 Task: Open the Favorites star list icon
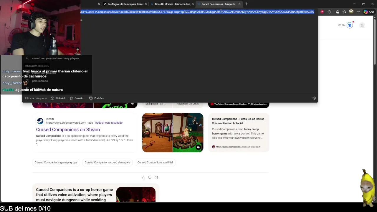[x=344, y=12]
